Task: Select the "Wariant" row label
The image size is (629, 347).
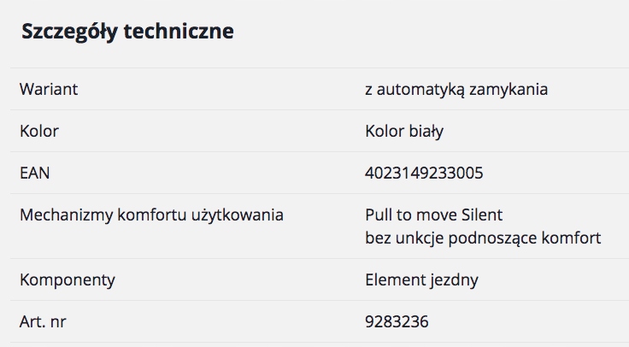Action: (x=48, y=89)
